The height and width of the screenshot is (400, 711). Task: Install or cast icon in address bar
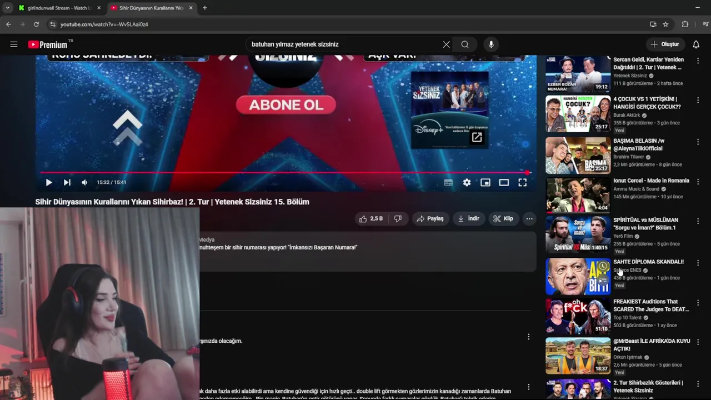[653, 24]
